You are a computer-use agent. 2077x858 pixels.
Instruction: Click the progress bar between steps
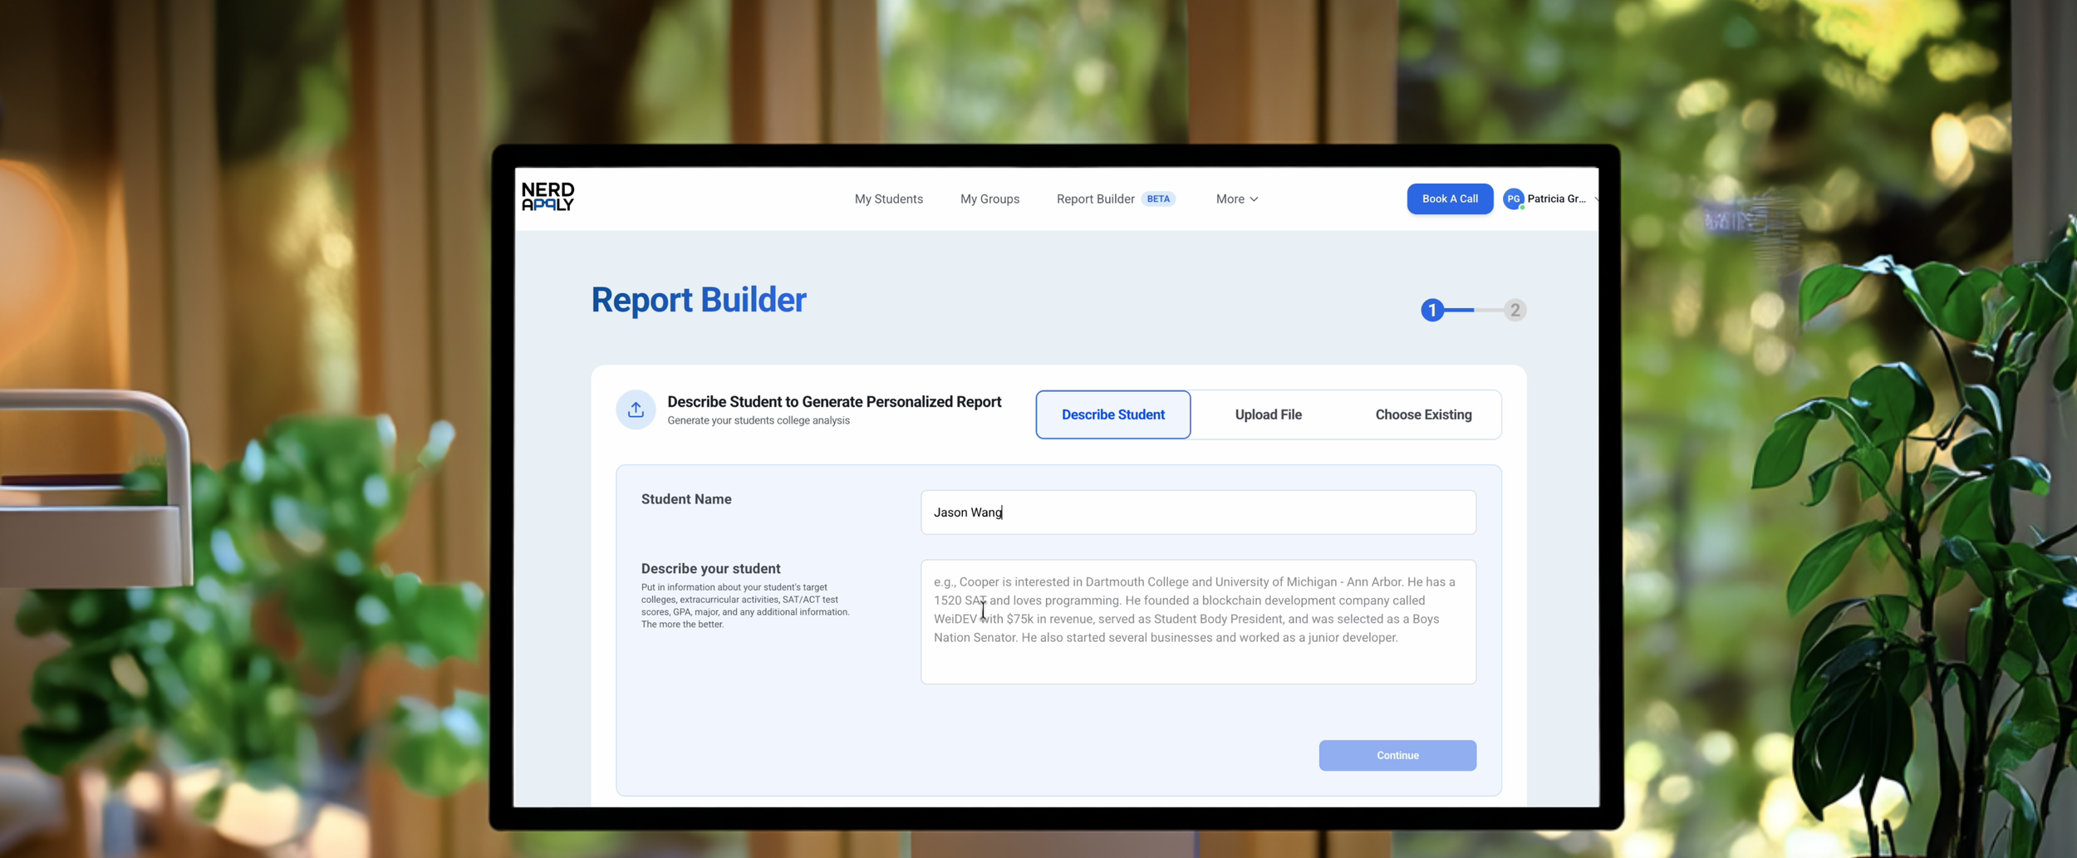tap(1475, 309)
